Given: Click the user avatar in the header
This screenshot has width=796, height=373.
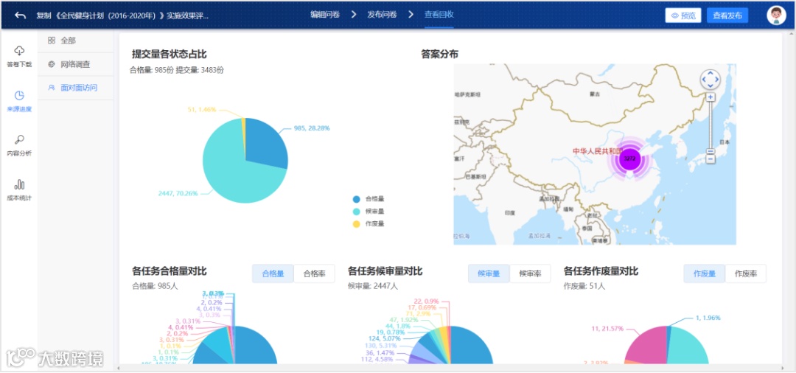Looking at the screenshot, I should (x=776, y=15).
